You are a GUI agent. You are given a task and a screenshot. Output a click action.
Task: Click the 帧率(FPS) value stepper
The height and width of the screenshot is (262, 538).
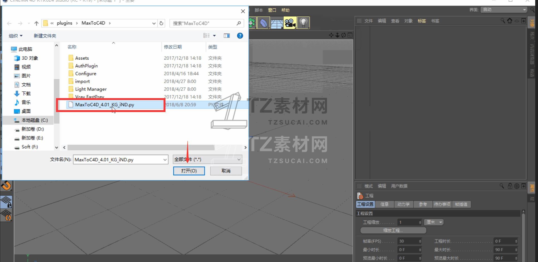point(420,241)
